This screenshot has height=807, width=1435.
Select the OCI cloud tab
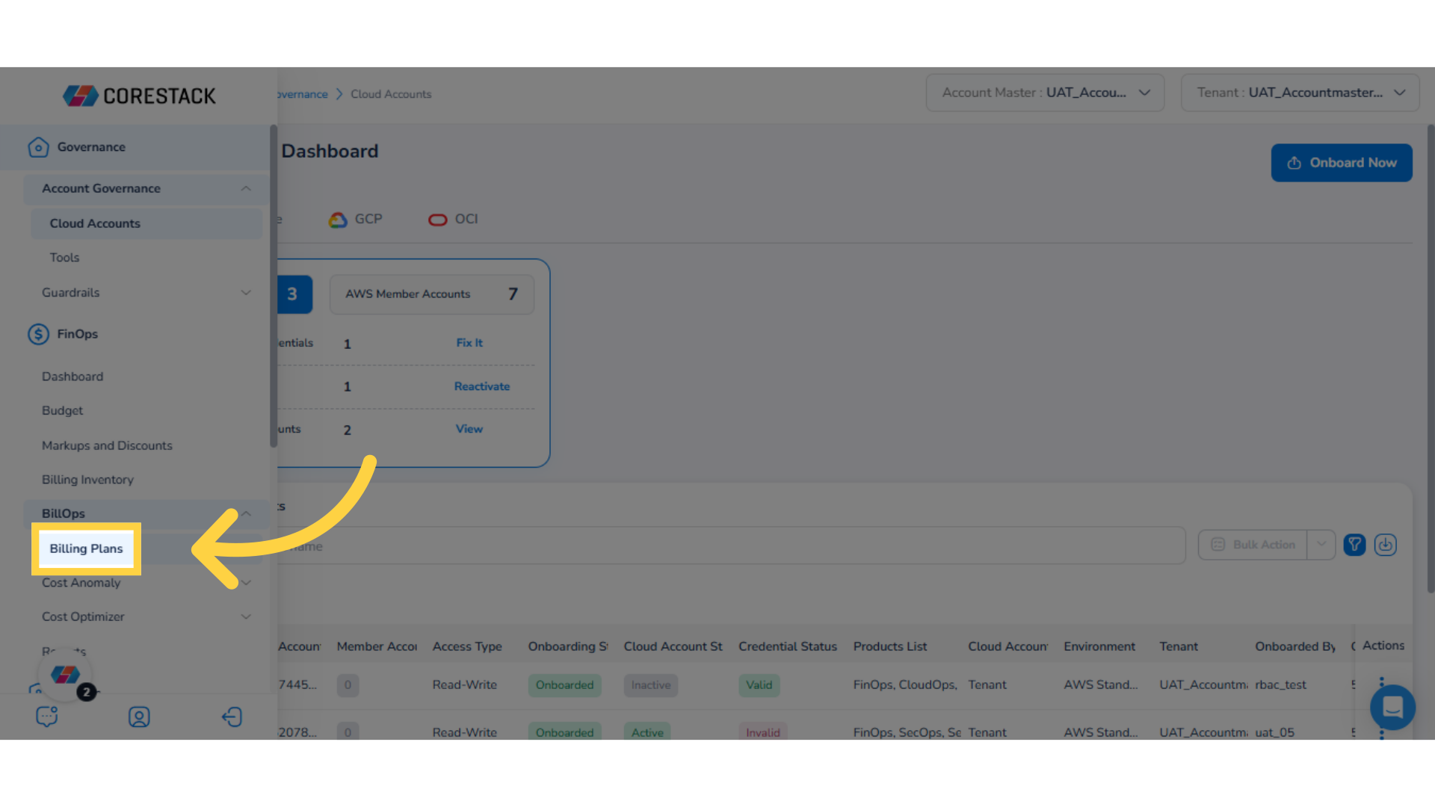453,220
